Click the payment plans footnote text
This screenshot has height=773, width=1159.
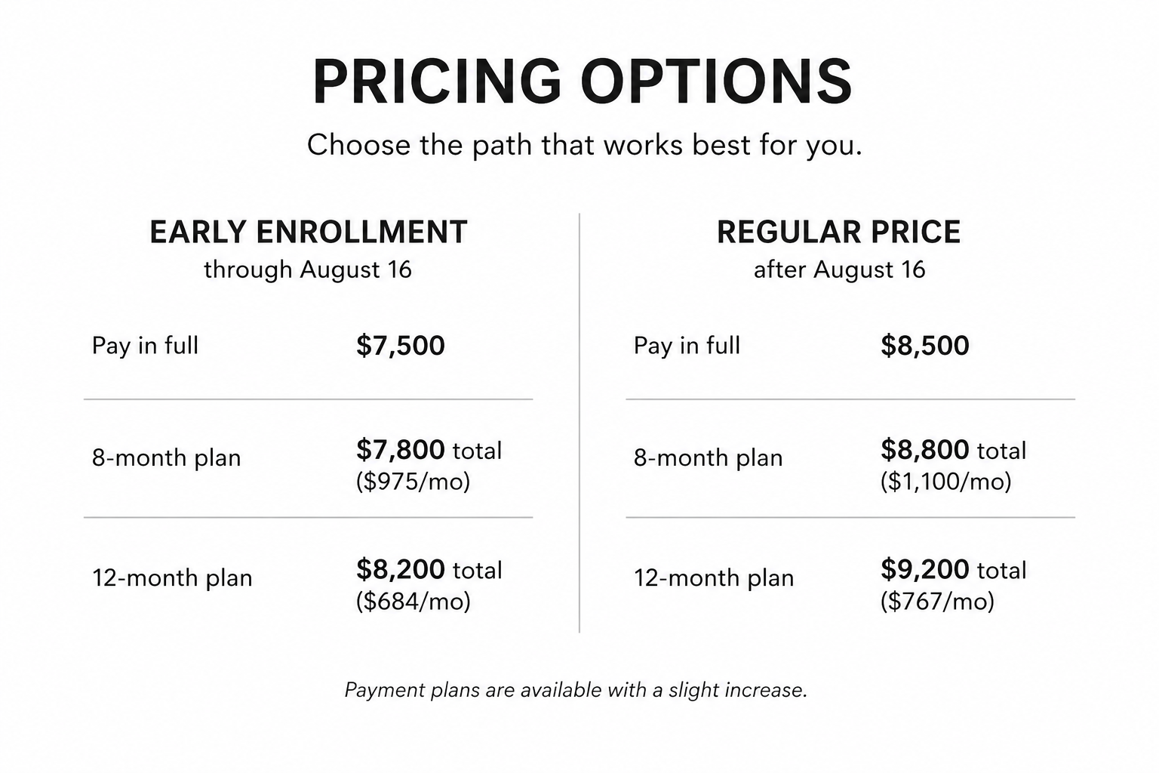coord(576,690)
